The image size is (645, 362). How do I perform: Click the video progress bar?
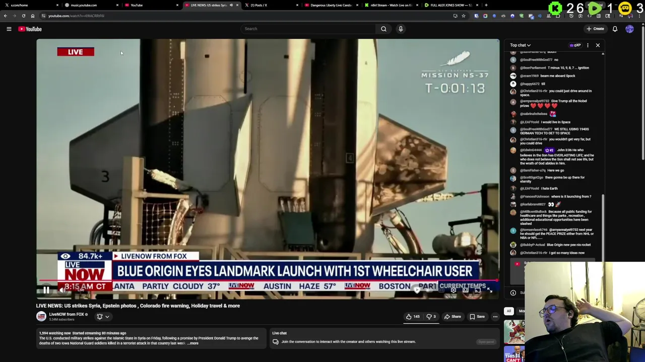(268, 281)
